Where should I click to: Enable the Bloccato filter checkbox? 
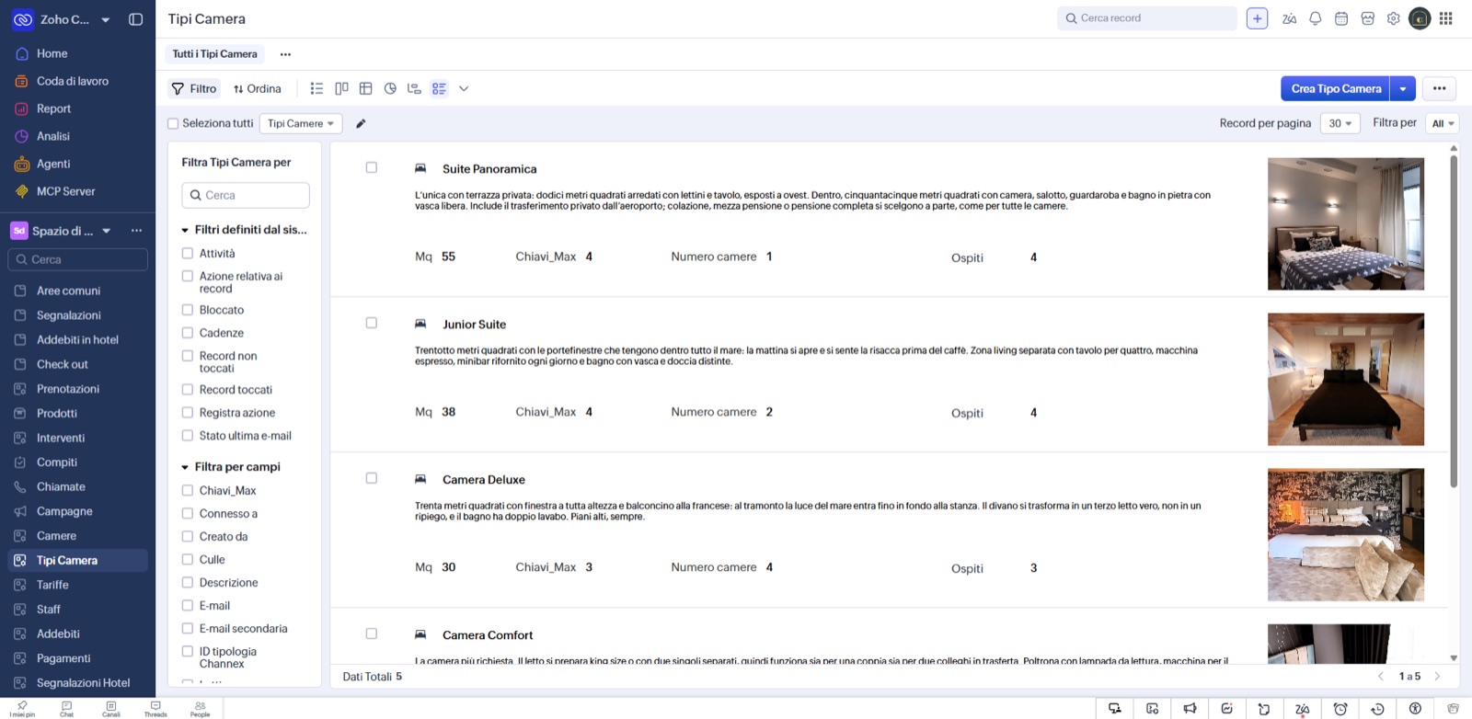[x=188, y=310]
